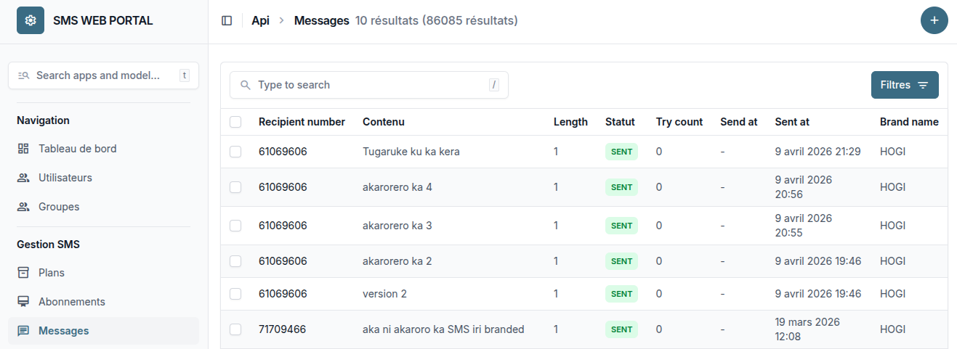
Task: Click the breadcrumb chevron after Api
Action: pos(282,21)
